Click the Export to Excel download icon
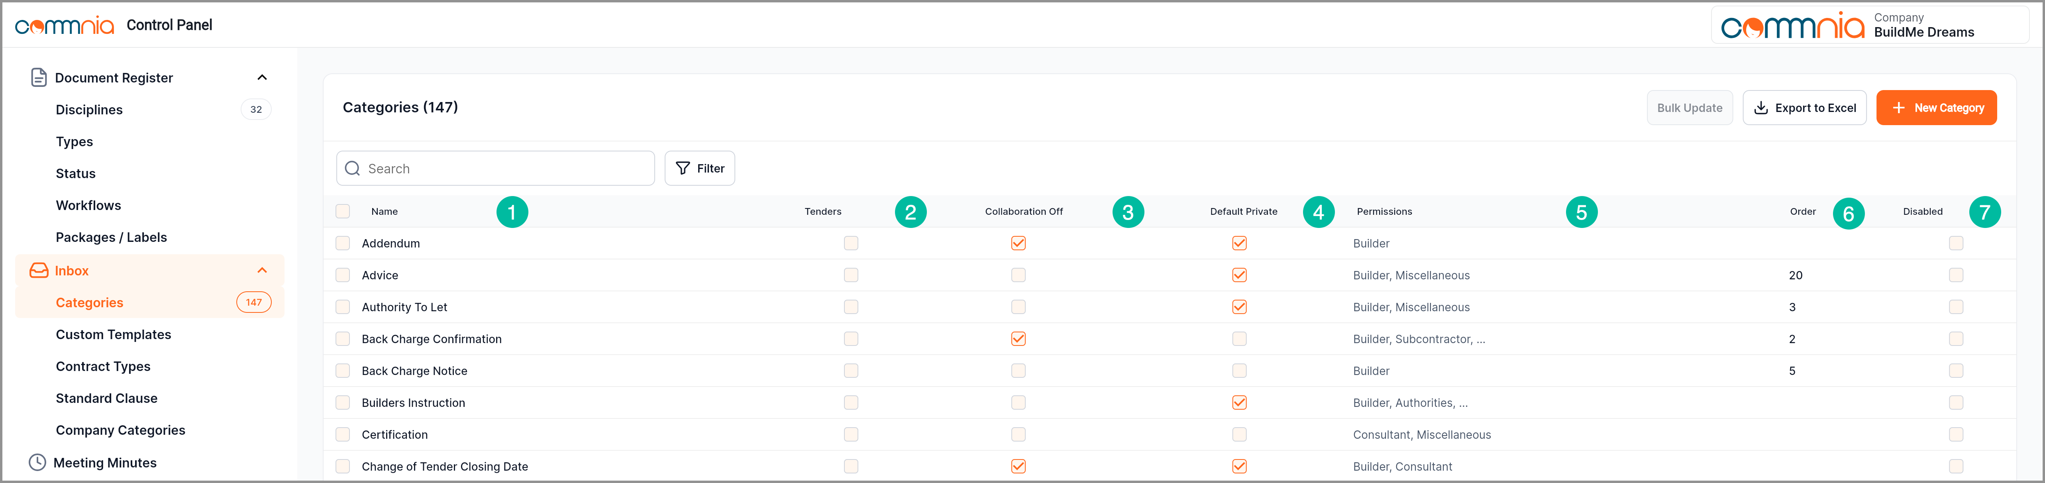Viewport: 2045px width, 483px height. pyautogui.click(x=1760, y=108)
